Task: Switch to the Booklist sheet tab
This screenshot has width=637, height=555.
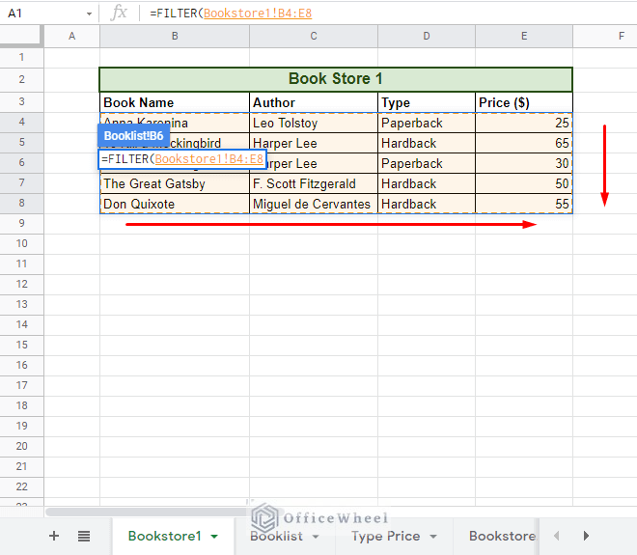Action: [276, 536]
